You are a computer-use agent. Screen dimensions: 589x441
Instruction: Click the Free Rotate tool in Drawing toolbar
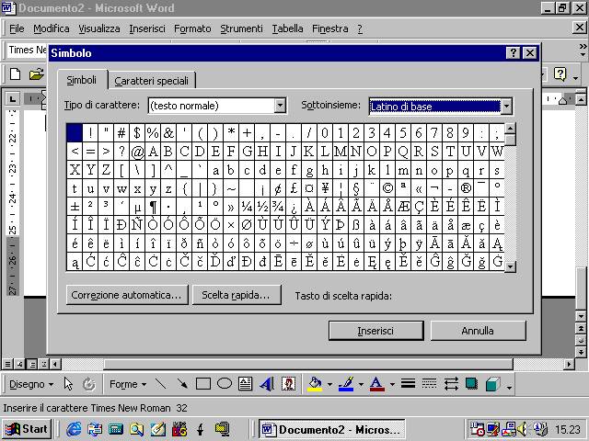89,384
